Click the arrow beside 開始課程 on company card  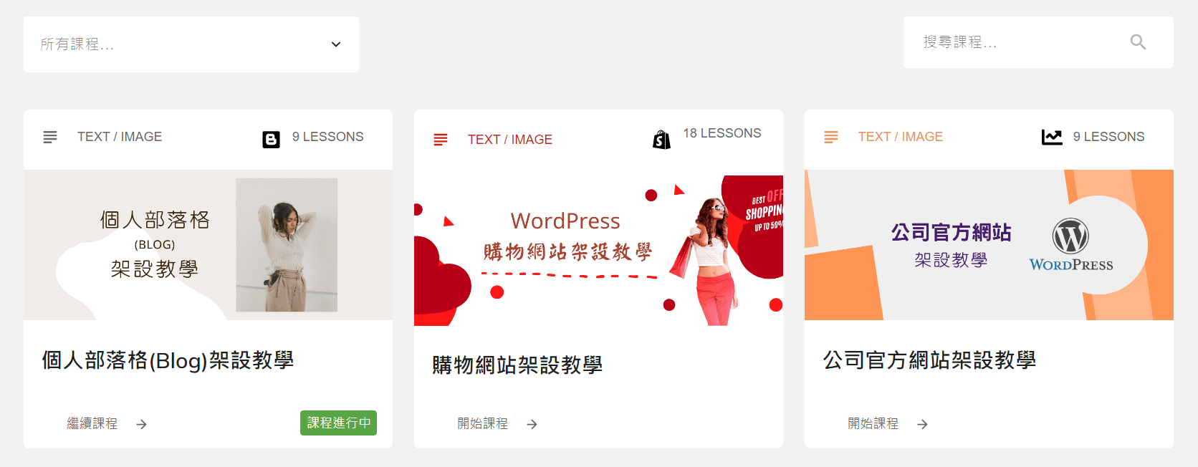[x=922, y=425]
